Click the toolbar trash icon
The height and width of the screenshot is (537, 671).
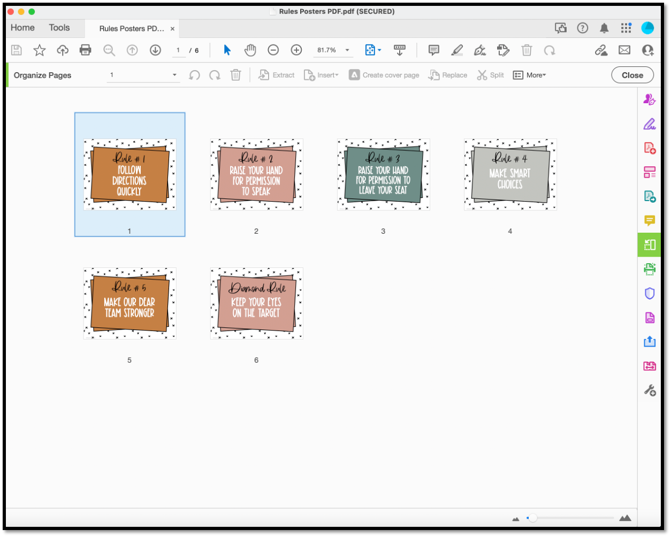[527, 50]
